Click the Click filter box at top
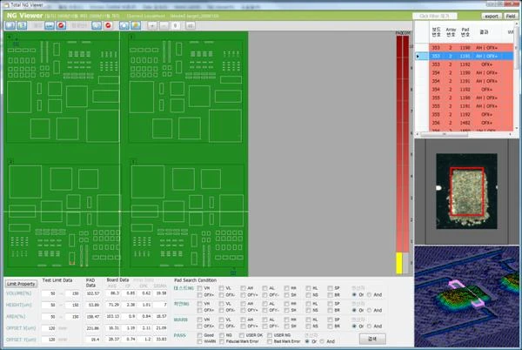 tap(435, 16)
